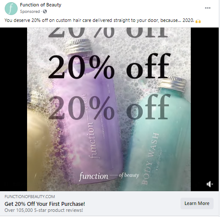220x217 pixels.
Task: Click the silver cap of the purple bottle
Action: click(80, 46)
